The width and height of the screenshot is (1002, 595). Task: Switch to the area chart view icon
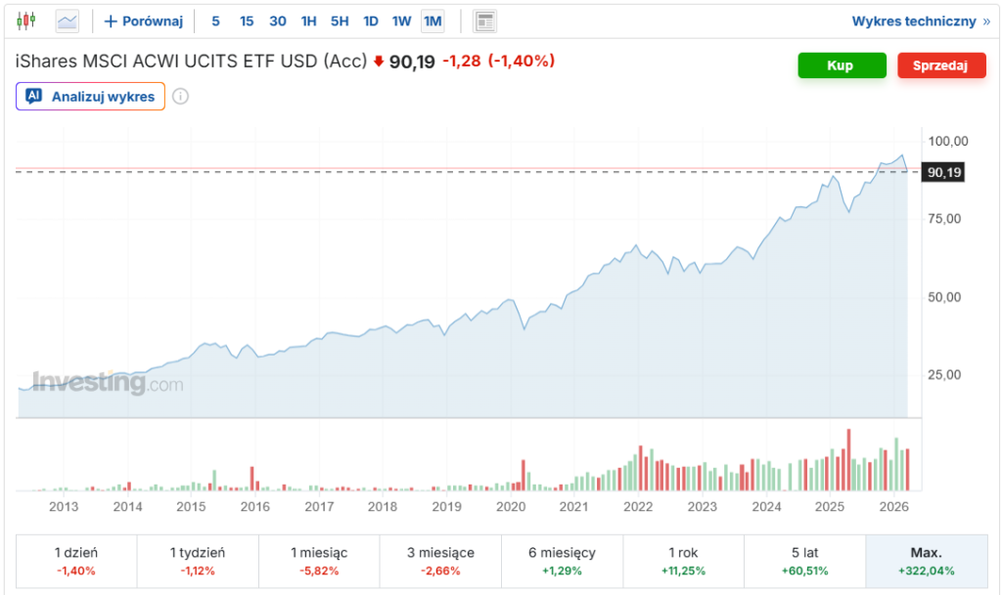[67, 21]
